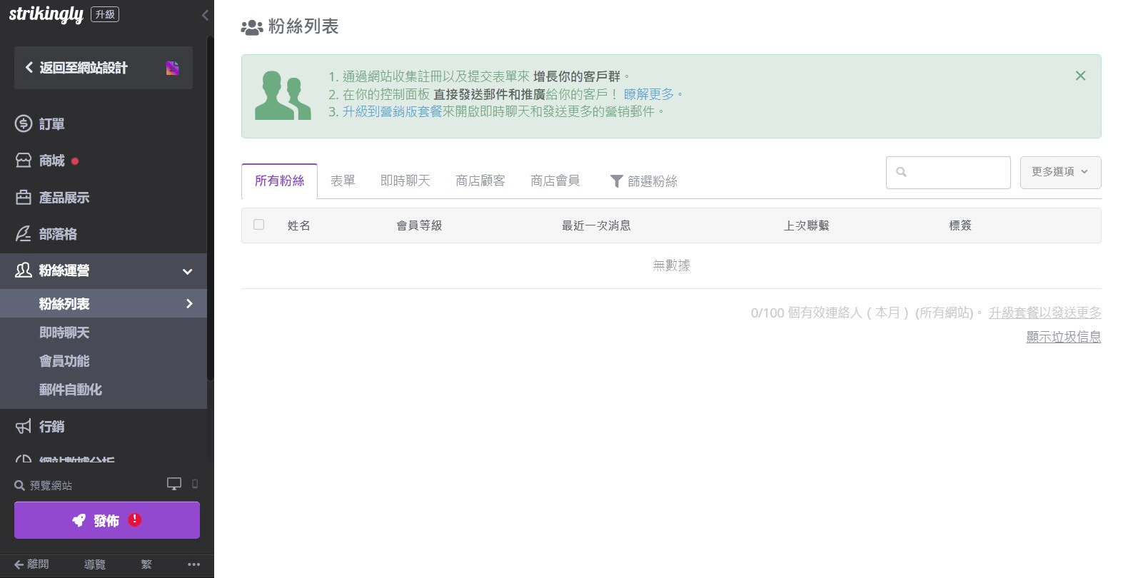
Task: Switch to the 商店會員 tab
Action: [x=555, y=181]
